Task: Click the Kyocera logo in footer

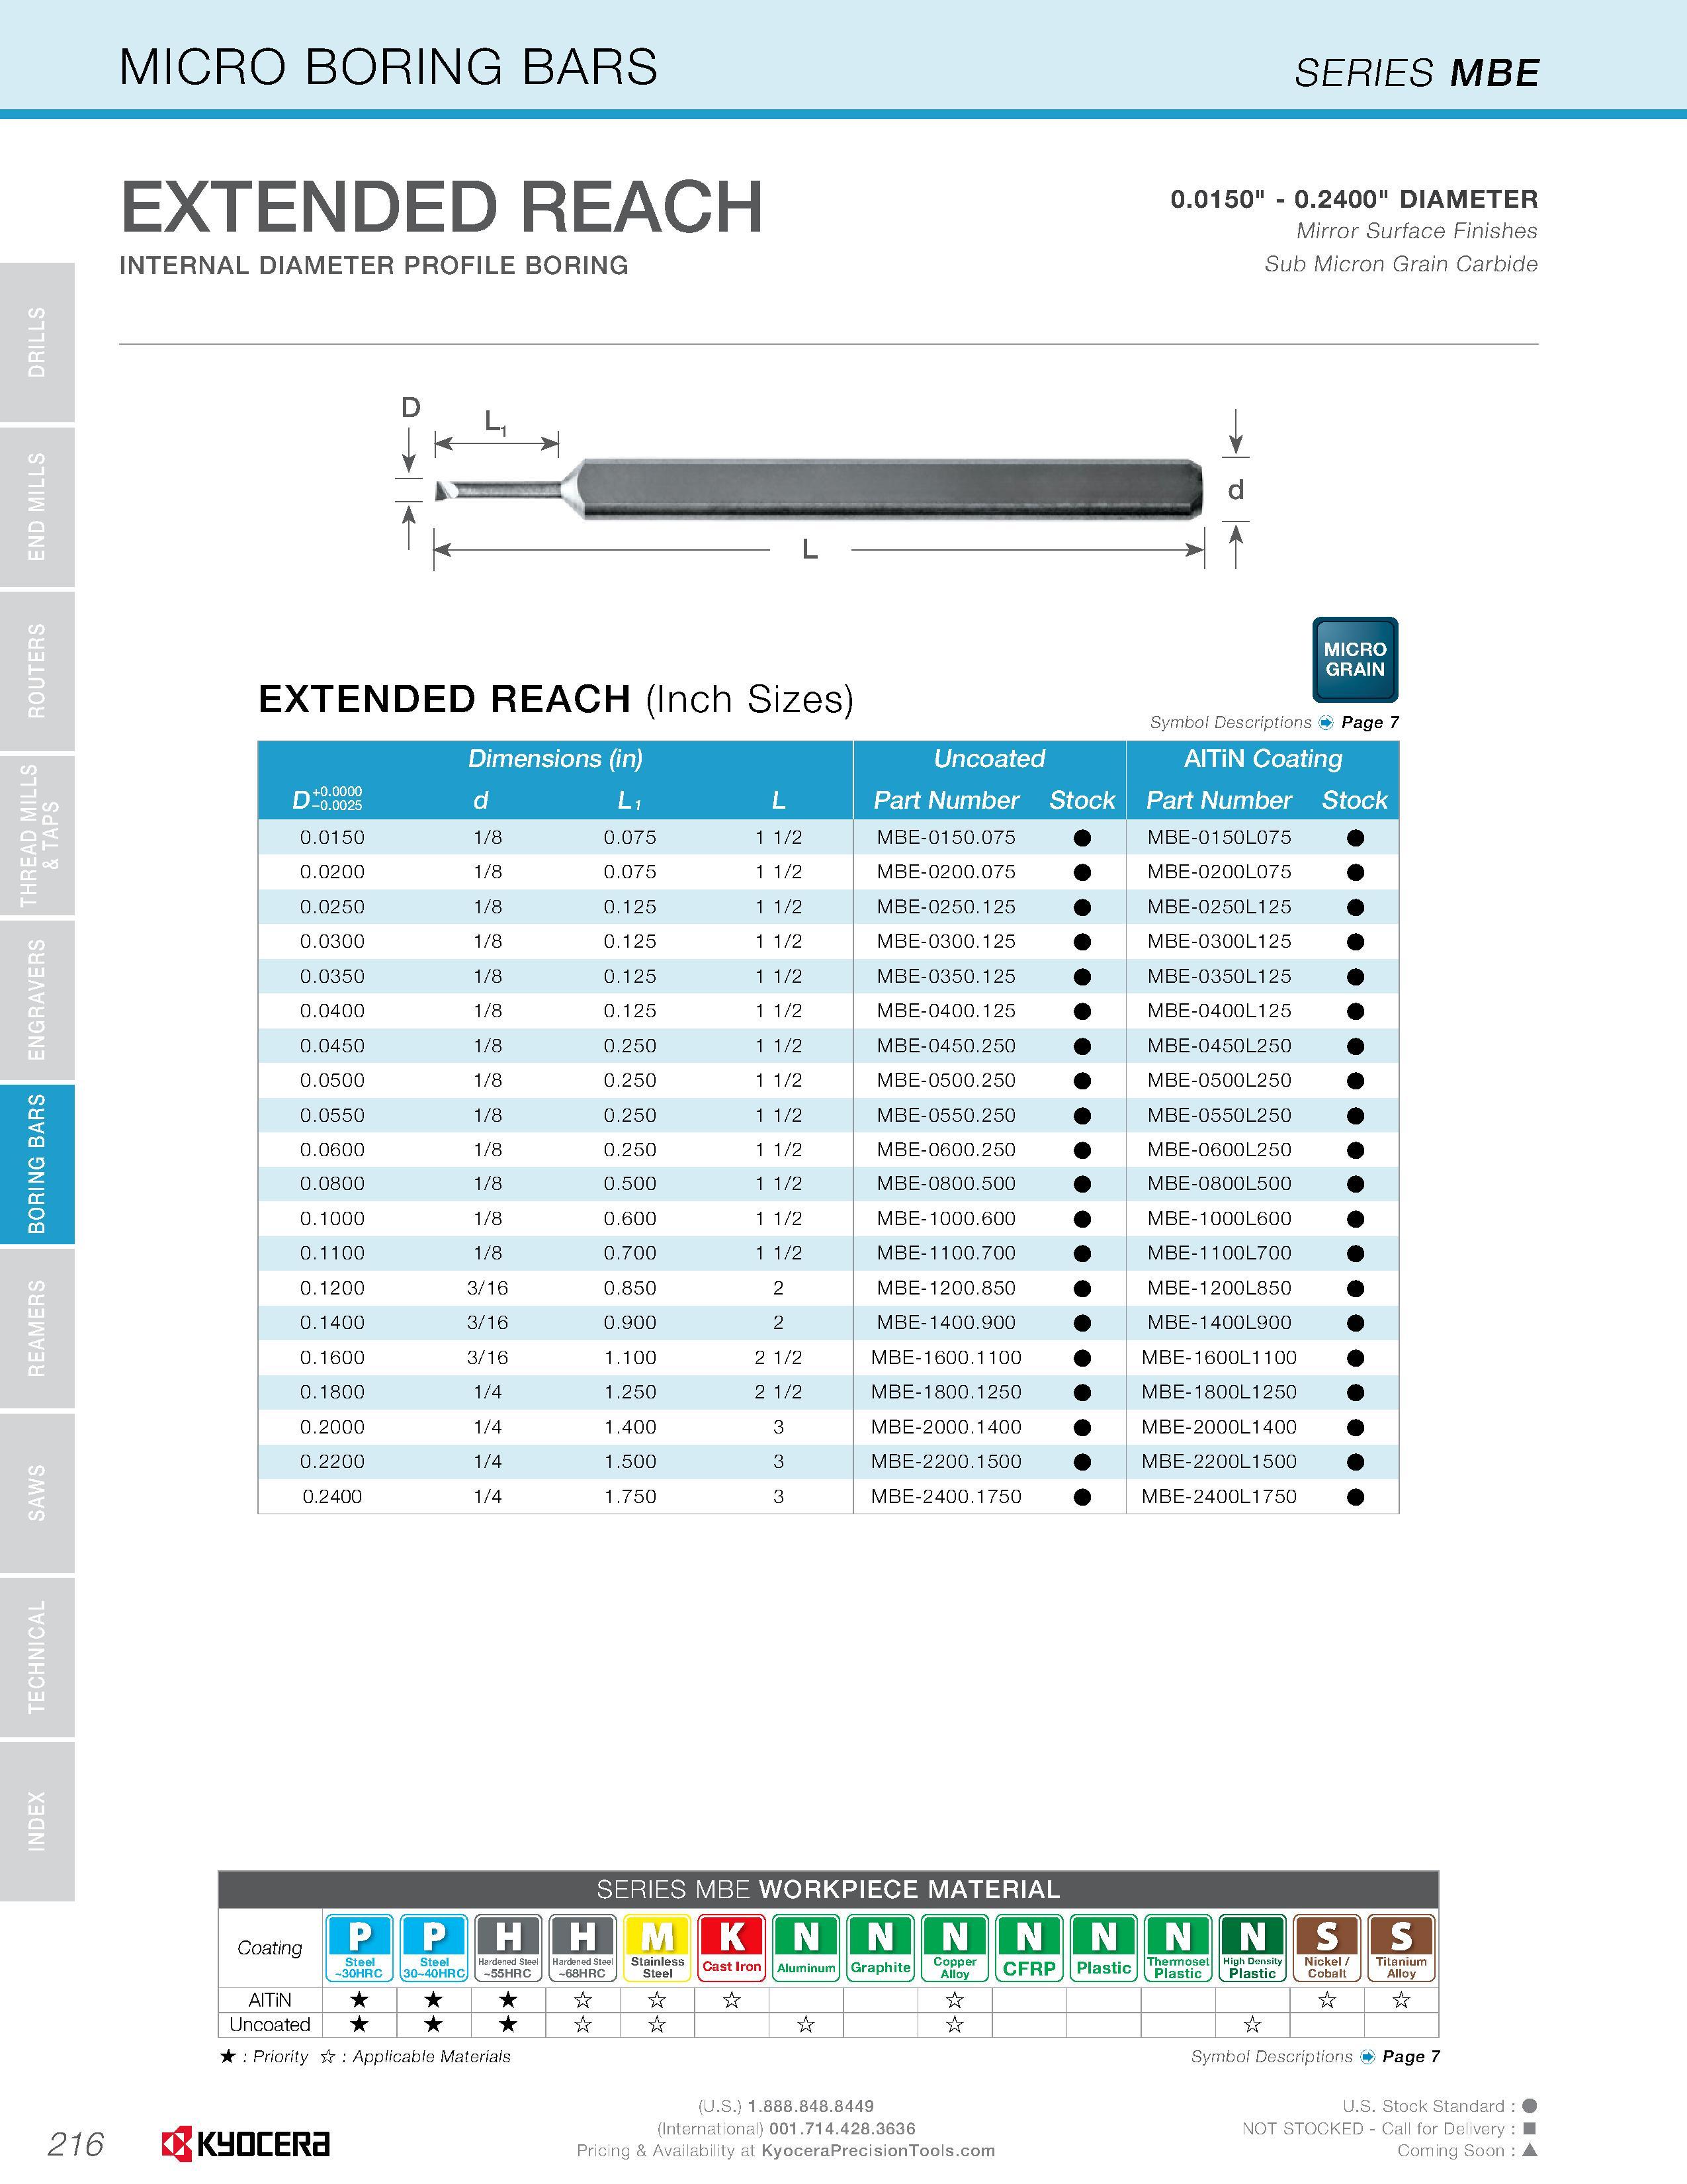Action: coord(246,2144)
